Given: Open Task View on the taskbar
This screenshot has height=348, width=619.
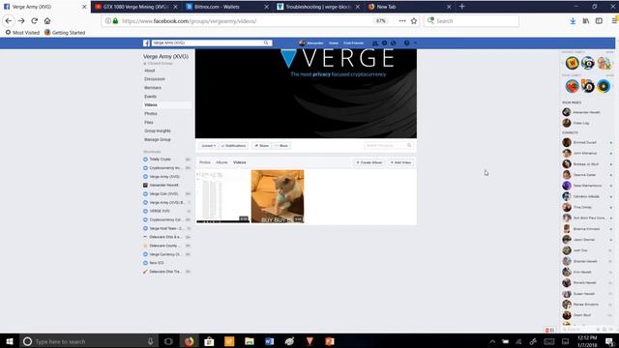Looking at the screenshot, I should (x=168, y=341).
